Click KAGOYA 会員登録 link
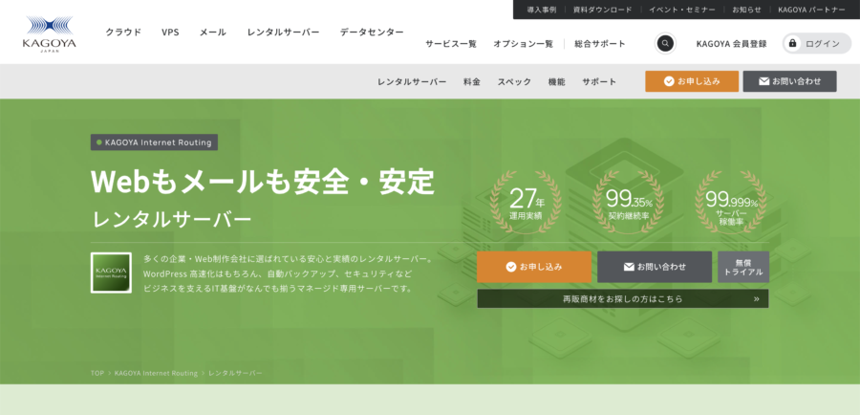 732,44
